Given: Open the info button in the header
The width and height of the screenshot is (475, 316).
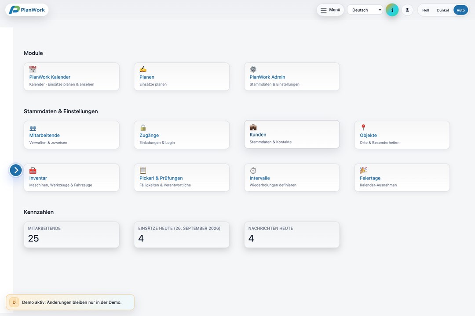Looking at the screenshot, I should click(392, 10).
